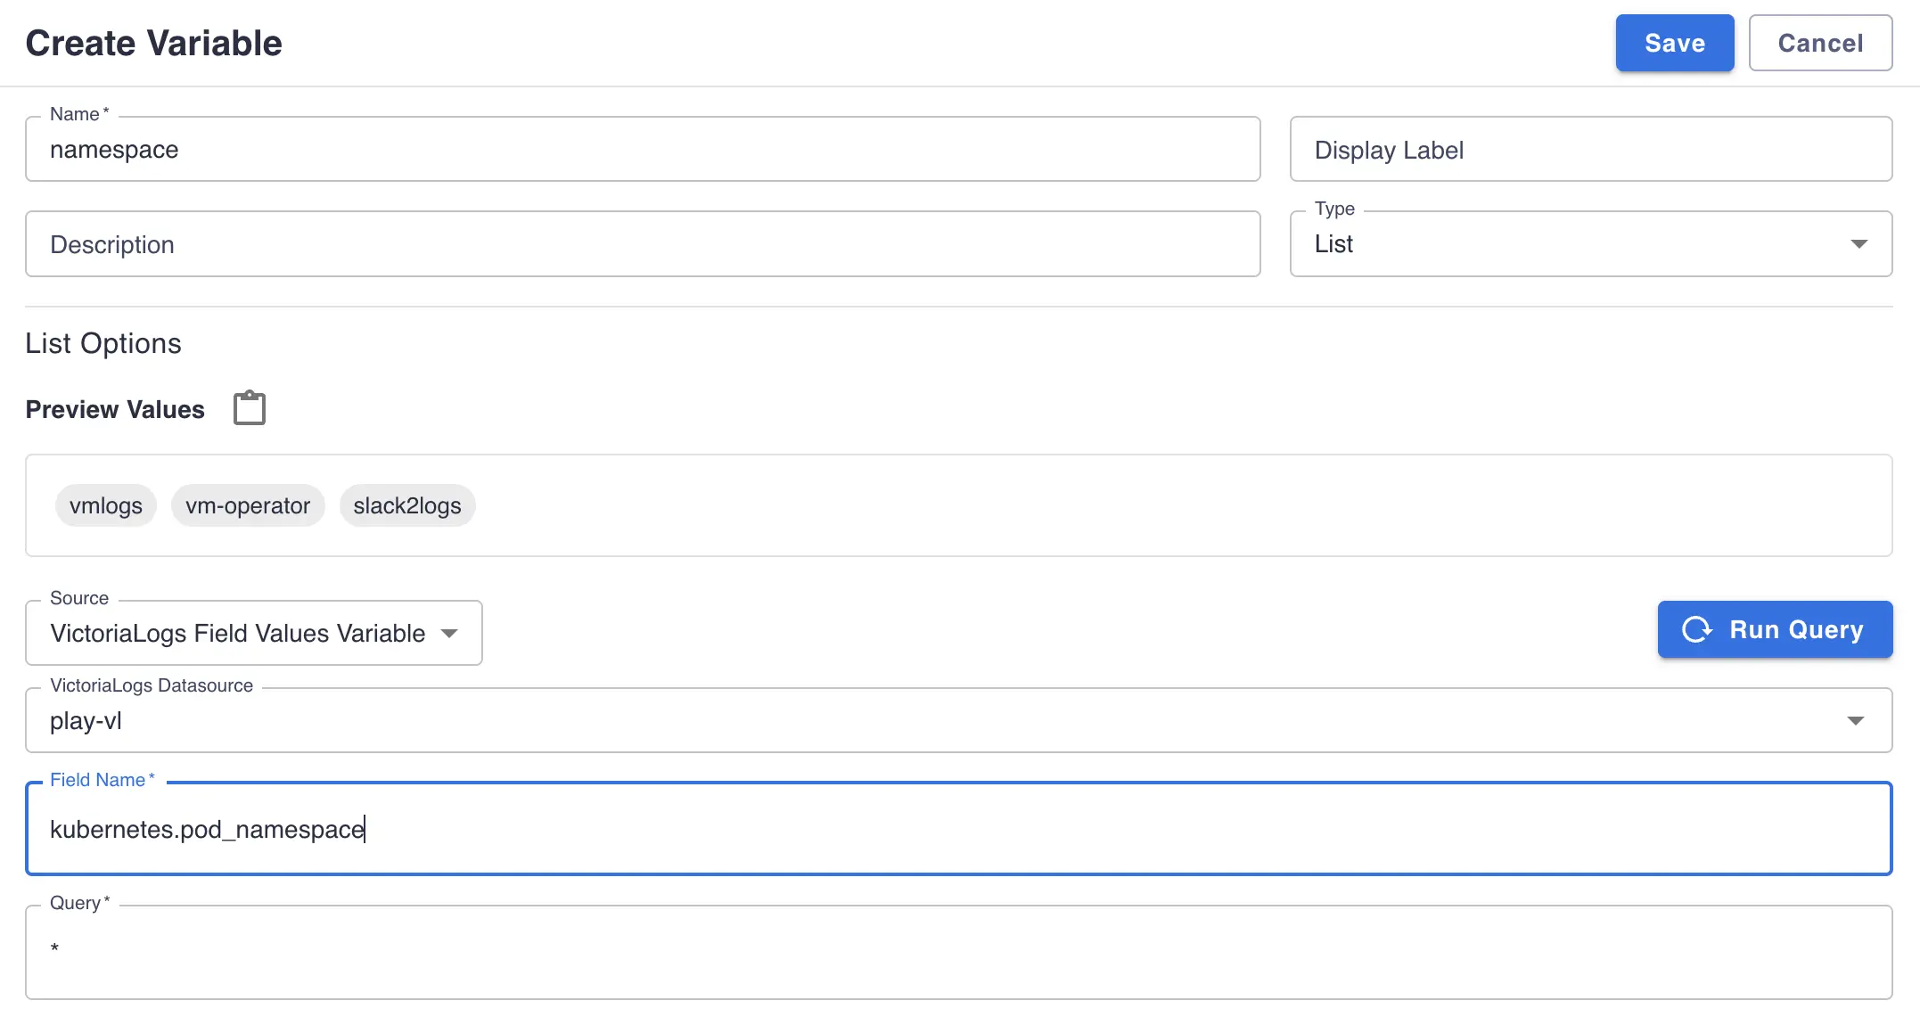Select the vm-operator preview value chip
Viewport: 1920px width, 1025px height.
248,505
